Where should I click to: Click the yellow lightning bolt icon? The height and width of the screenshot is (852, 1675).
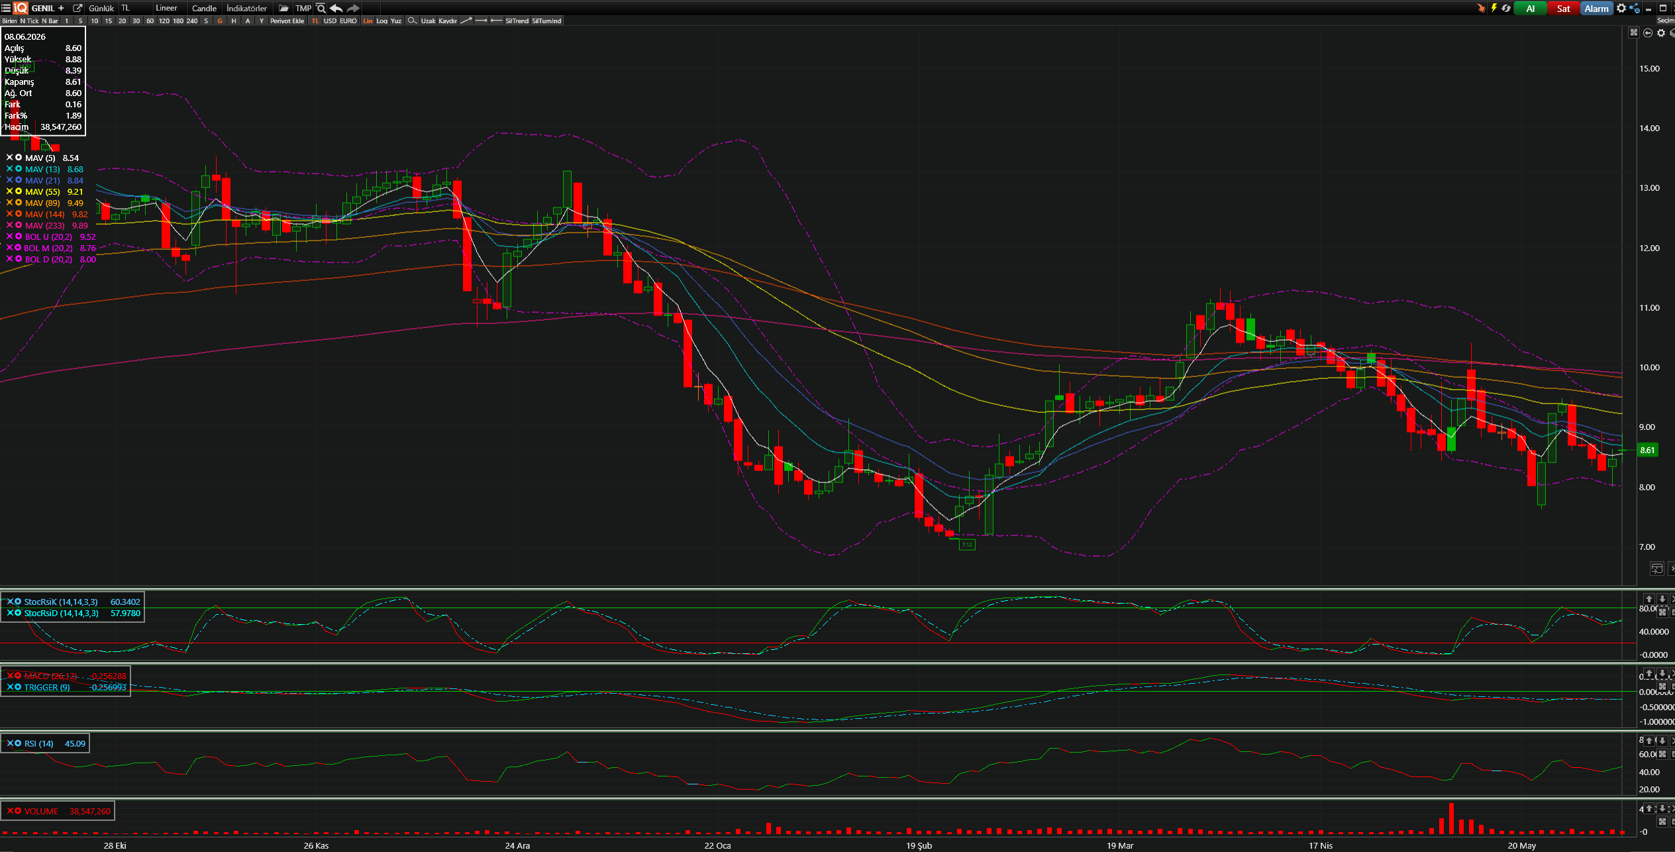[1494, 8]
